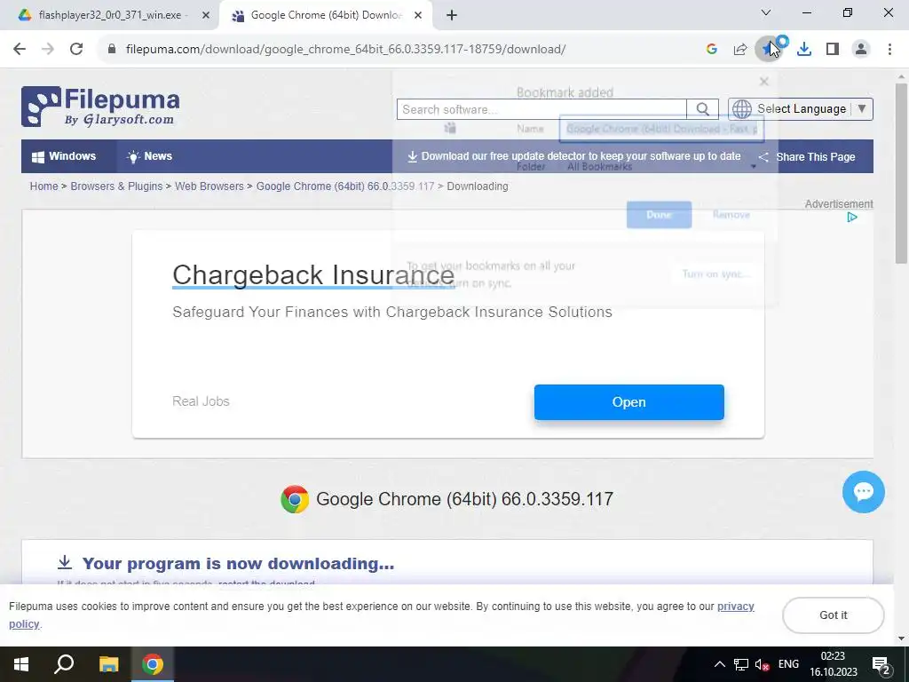Reload the current page
Screen dimensions: 909x682
coord(76,49)
